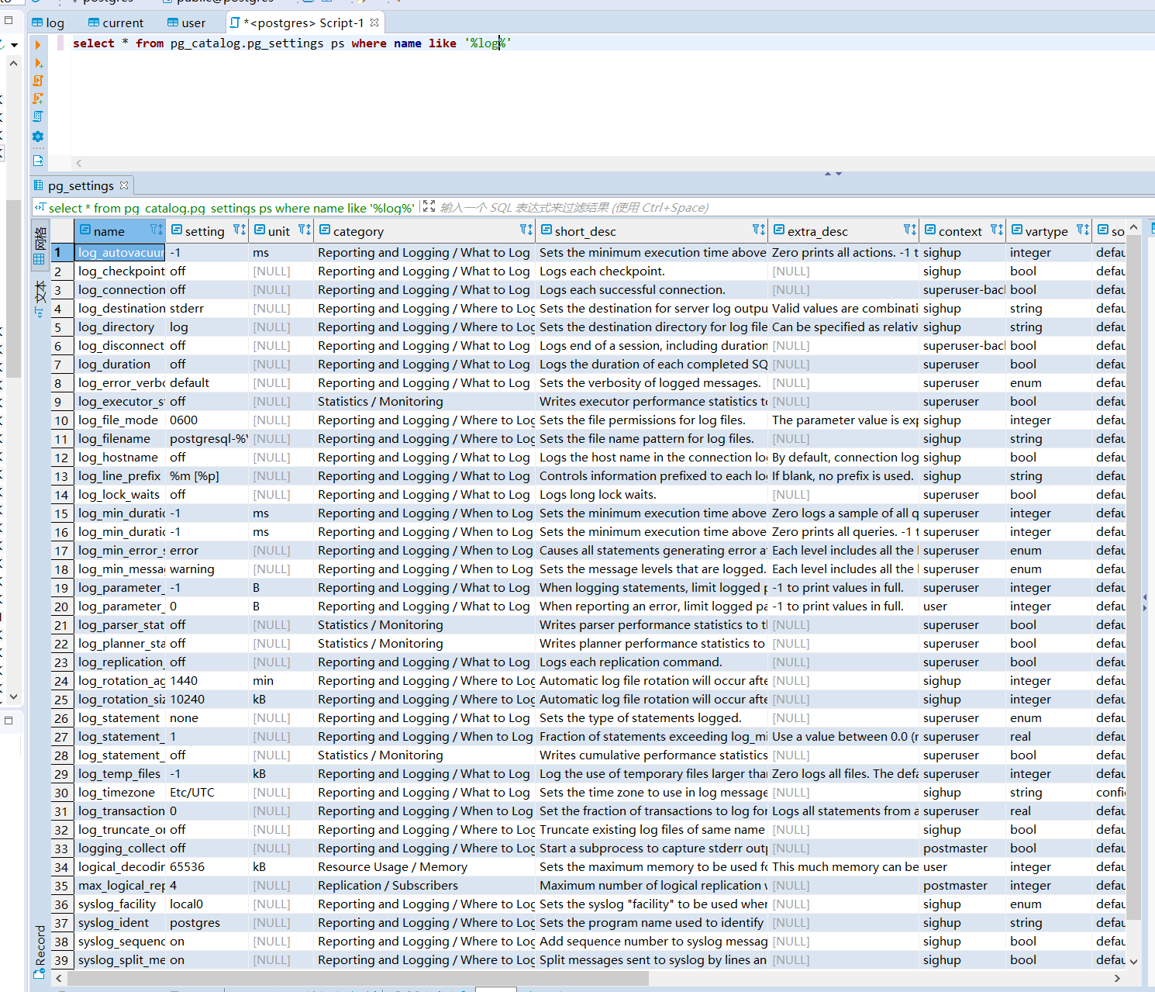Toggle the Record view mode

tap(40, 945)
